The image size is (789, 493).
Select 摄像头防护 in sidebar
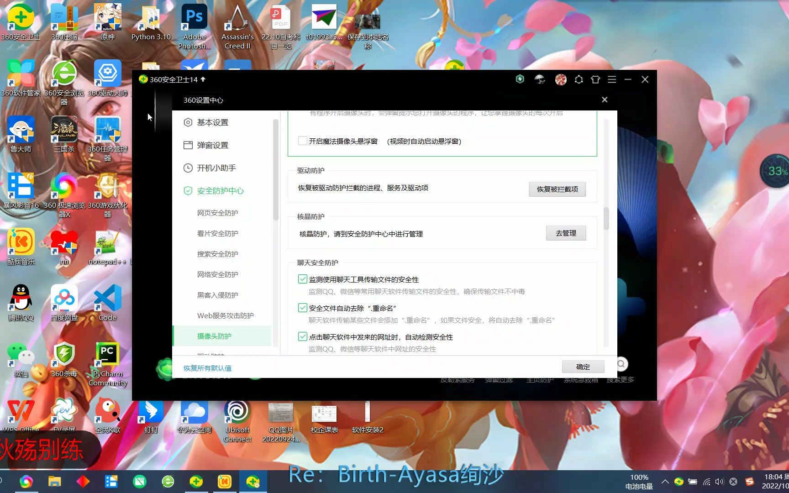[222, 336]
